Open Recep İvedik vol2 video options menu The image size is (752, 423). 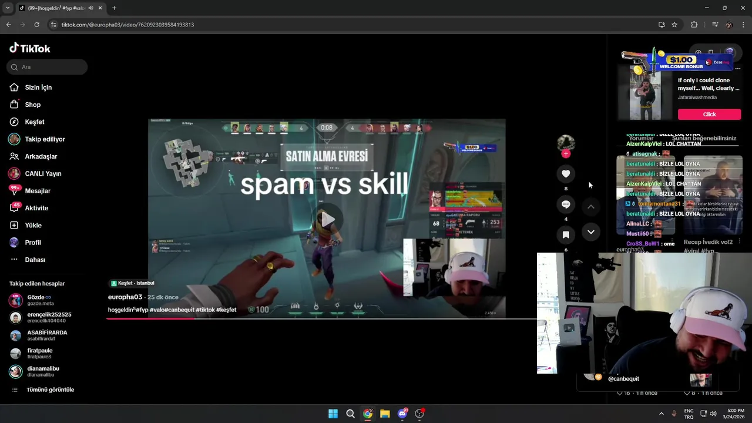[739, 242]
